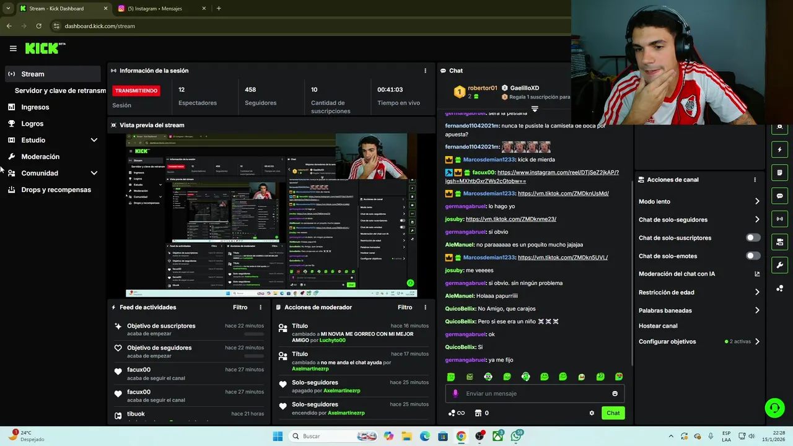Viewport: 793px width, 446px height.
Task: Open the Windows Start menu
Action: [x=278, y=436]
